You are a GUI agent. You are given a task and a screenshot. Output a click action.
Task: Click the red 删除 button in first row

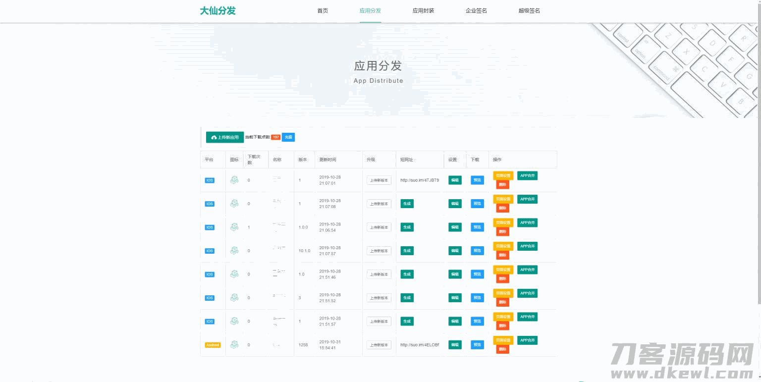pyautogui.click(x=502, y=185)
